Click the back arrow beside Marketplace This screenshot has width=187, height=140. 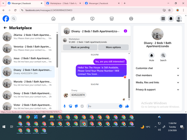[x=5, y=28]
